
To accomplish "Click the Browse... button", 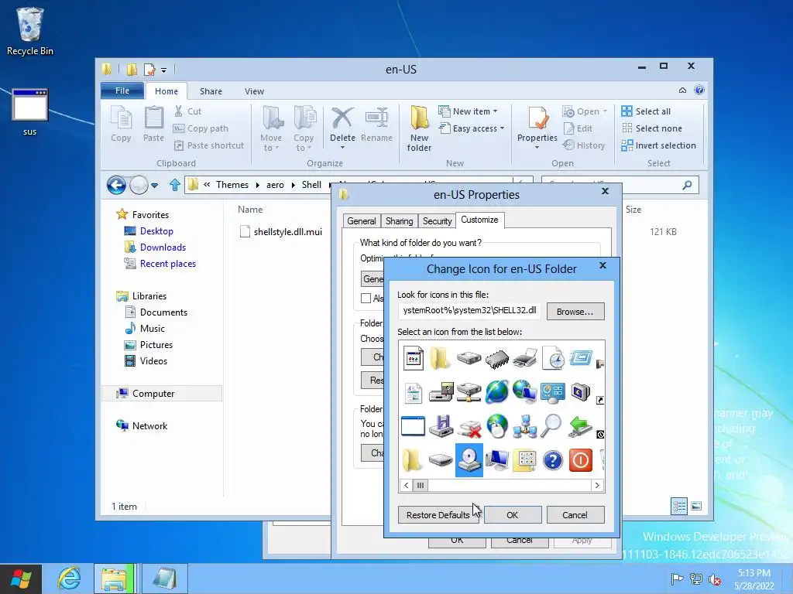I will pos(575,312).
